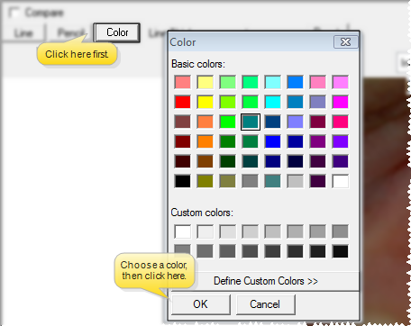Select the black basic color swatch
The height and width of the screenshot is (326, 411).
tap(183, 181)
